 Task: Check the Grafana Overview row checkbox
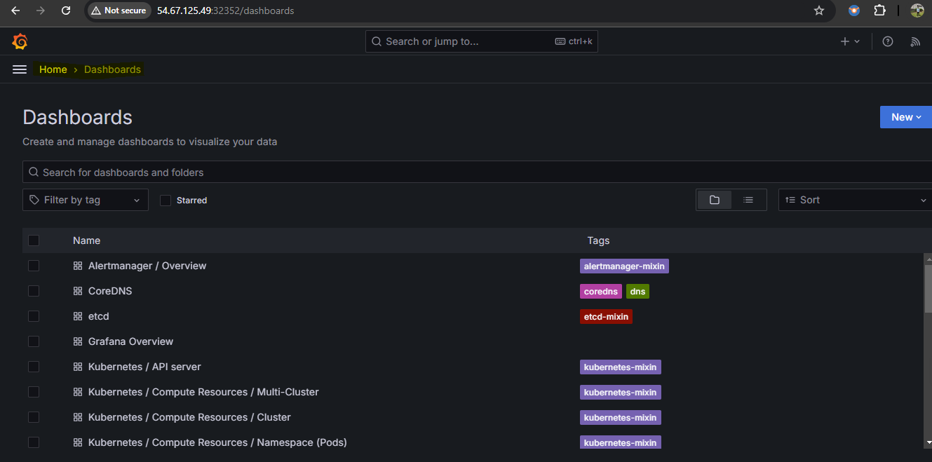[x=34, y=341]
